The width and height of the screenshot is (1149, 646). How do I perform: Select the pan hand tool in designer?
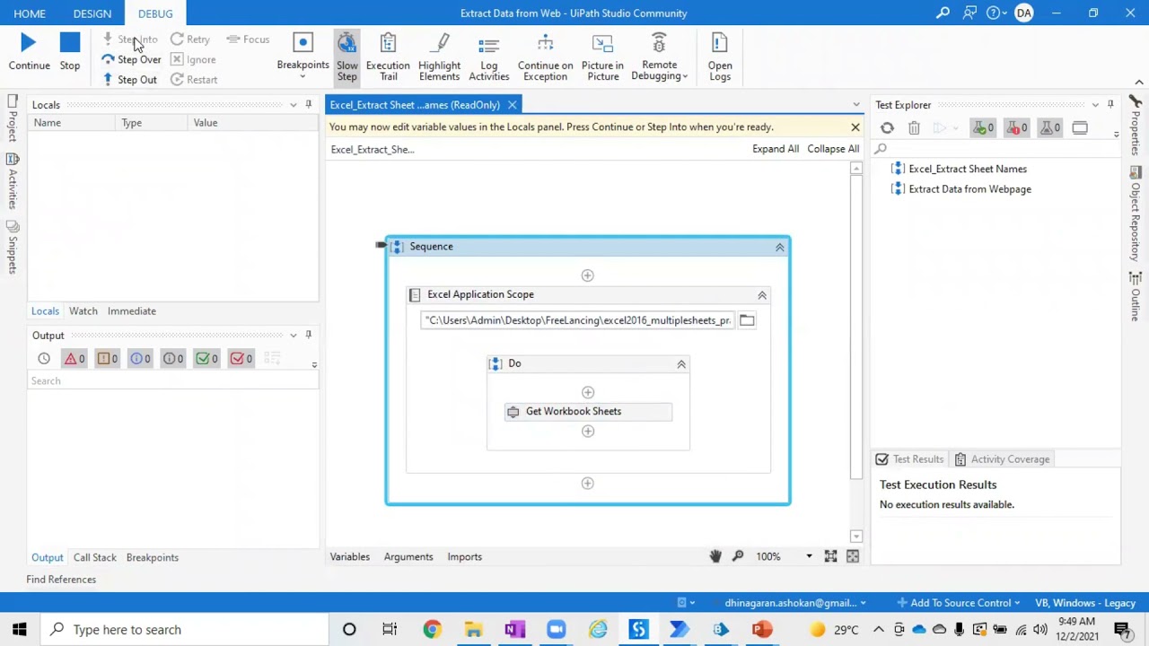pyautogui.click(x=715, y=556)
